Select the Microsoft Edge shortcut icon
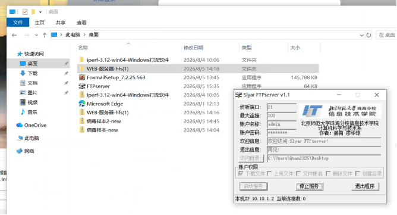The width and height of the screenshot is (397, 215). (82, 104)
